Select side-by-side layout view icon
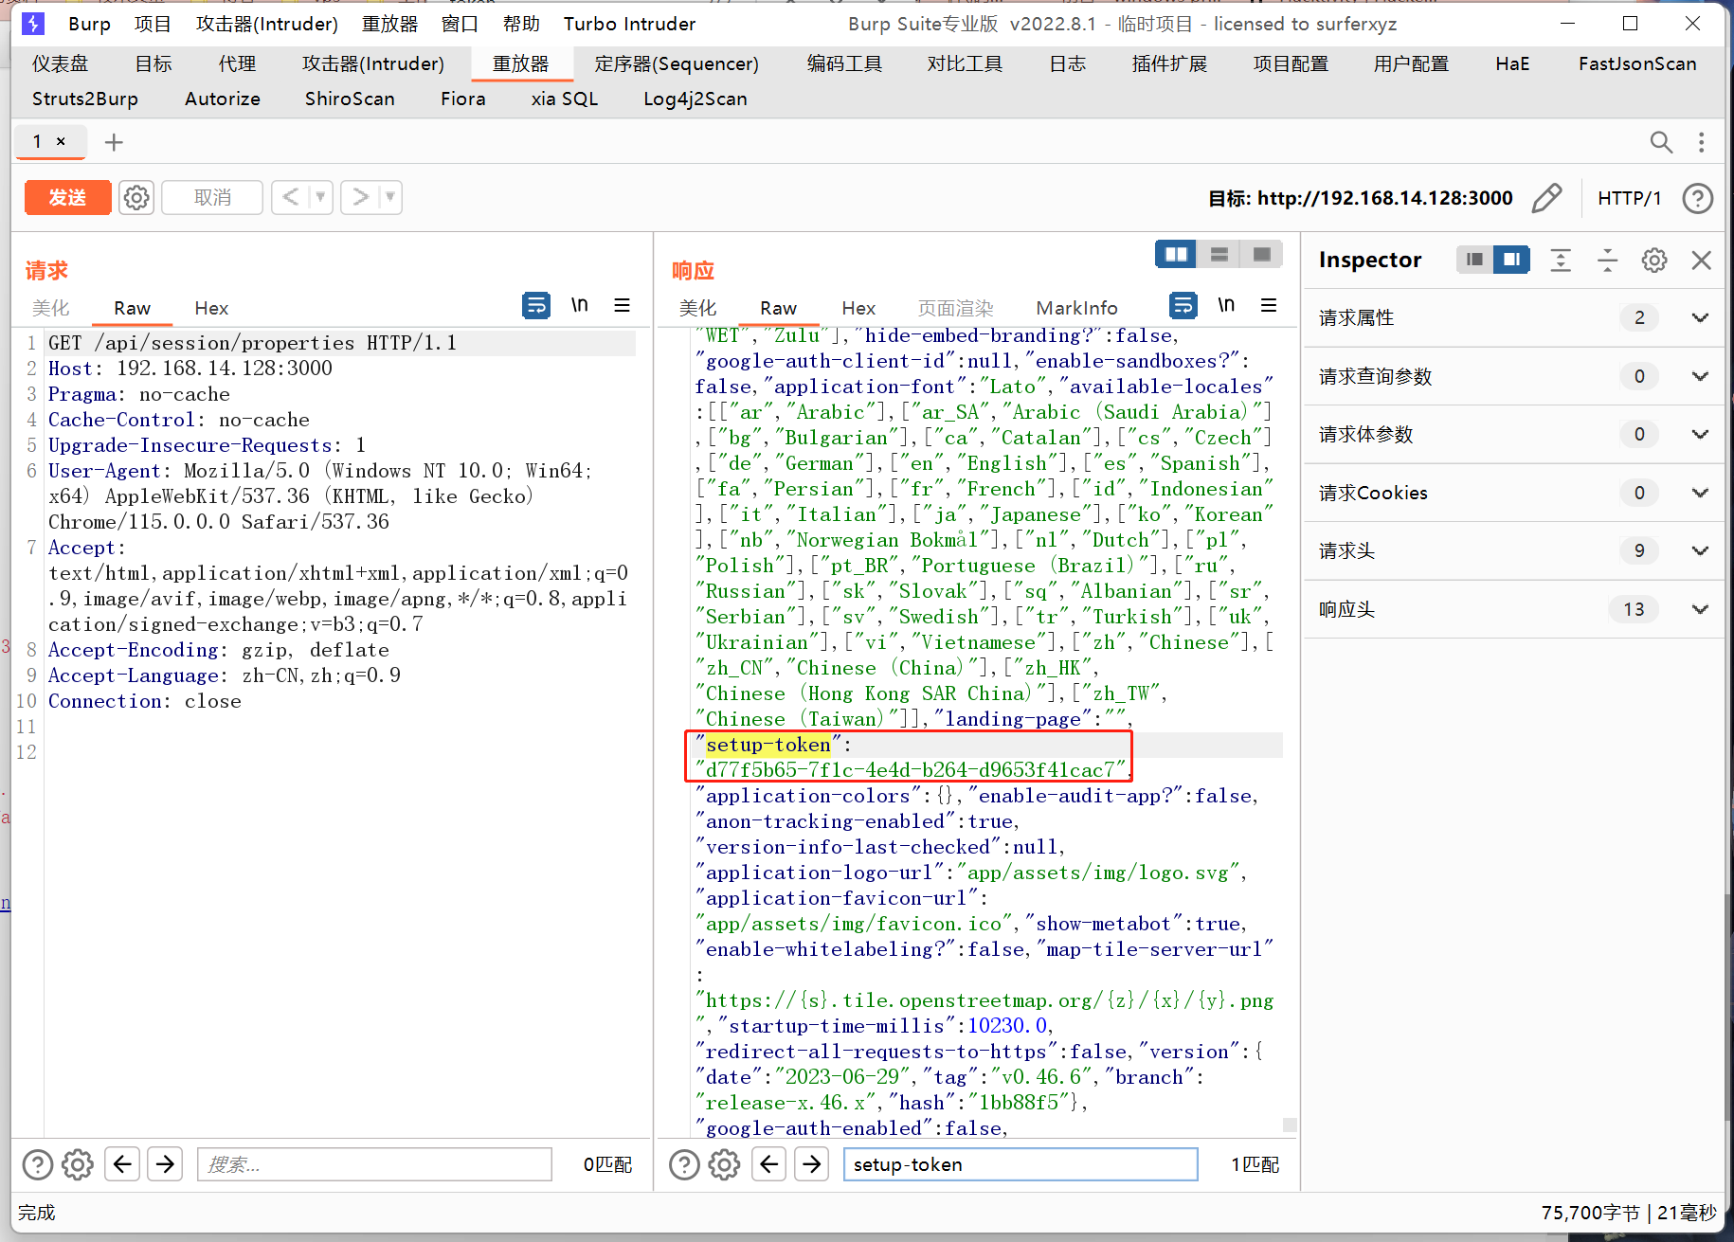 (x=1175, y=254)
